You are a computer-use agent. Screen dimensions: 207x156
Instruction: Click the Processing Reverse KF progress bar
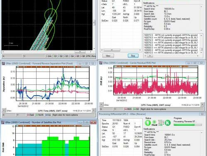(x=188, y=125)
